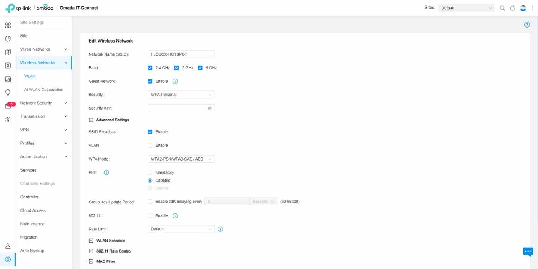Open the Dashboard icon in the sidebar
Screen dimensions: 538x269
(x=8, y=26)
